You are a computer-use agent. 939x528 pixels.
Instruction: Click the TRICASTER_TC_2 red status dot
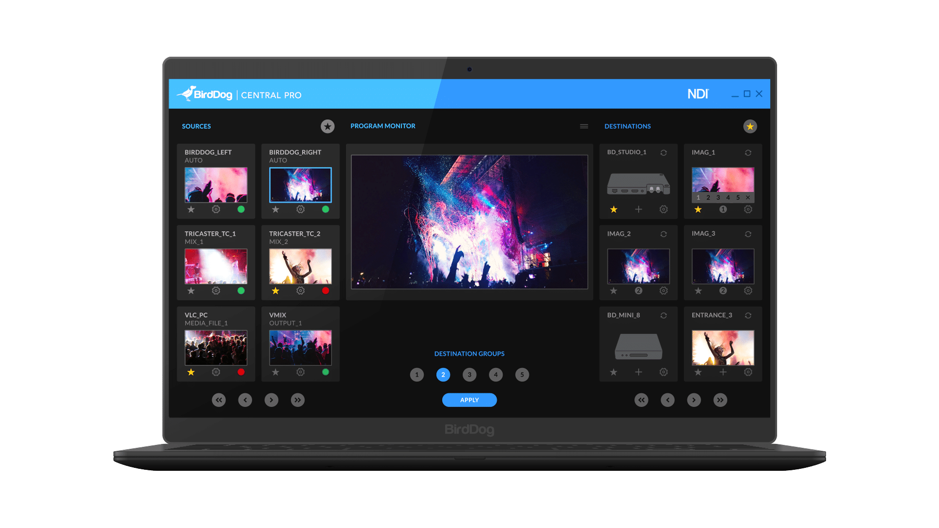click(326, 291)
